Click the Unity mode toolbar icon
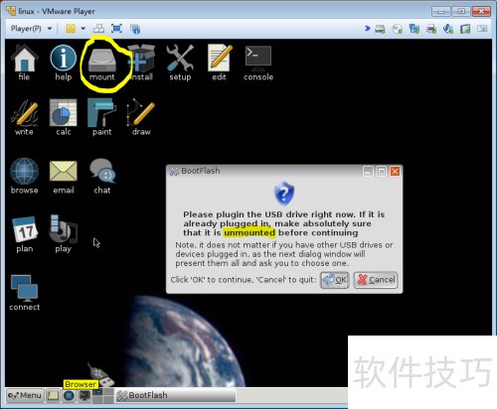This screenshot has height=409, width=497. pyautogui.click(x=135, y=29)
